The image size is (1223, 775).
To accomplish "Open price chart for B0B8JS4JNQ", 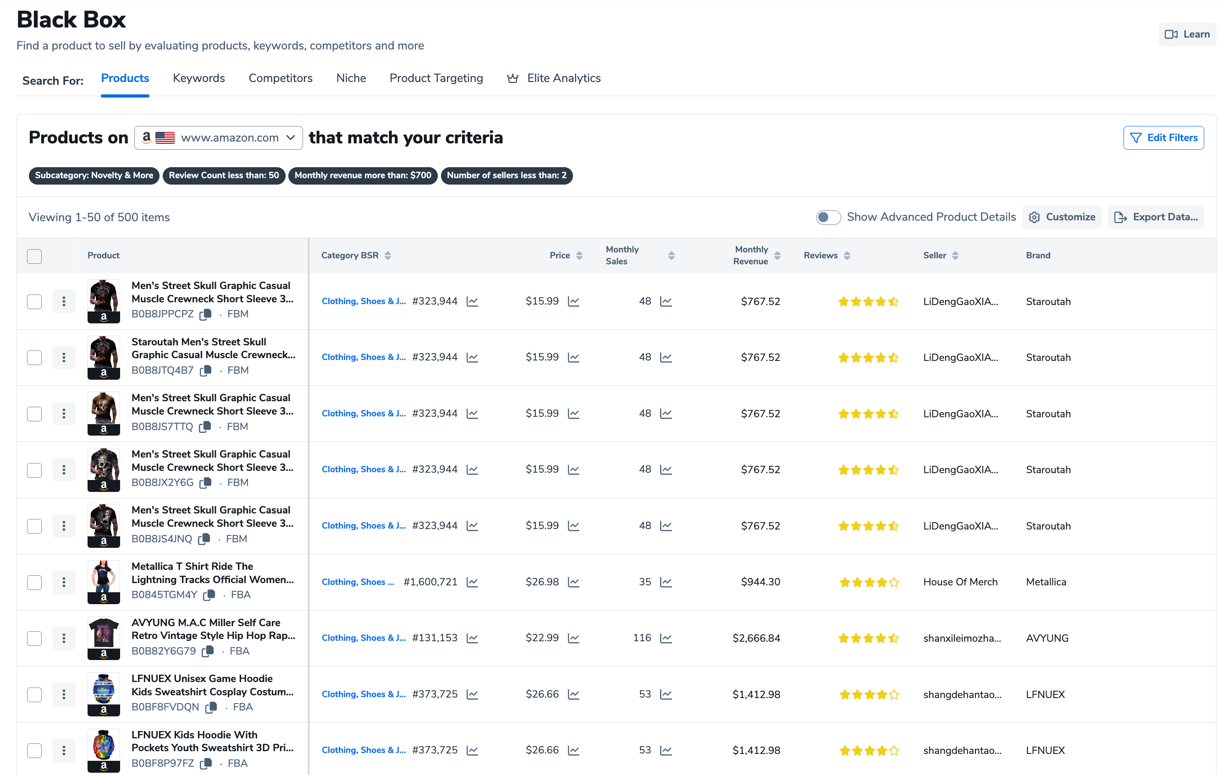I will point(573,526).
